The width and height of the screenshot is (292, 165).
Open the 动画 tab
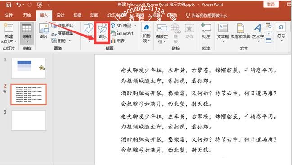click(x=94, y=15)
